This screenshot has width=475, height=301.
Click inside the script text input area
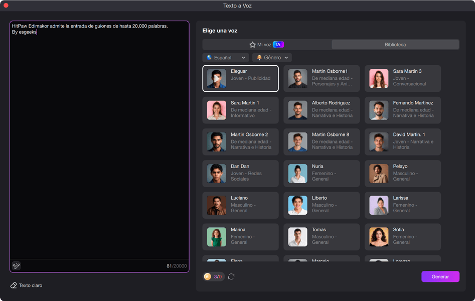pyautogui.click(x=99, y=140)
